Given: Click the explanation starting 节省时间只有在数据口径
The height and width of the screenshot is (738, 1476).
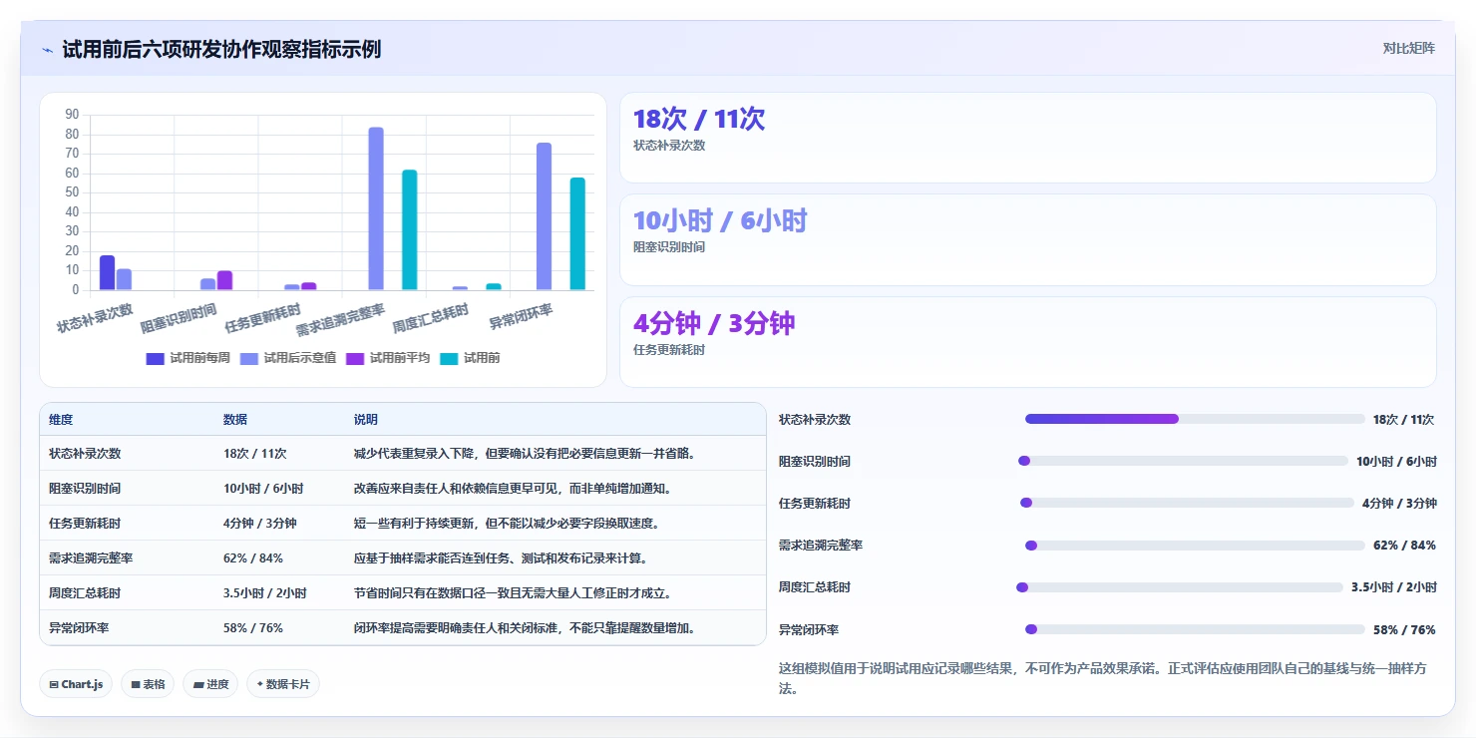Looking at the screenshot, I should point(513,592).
